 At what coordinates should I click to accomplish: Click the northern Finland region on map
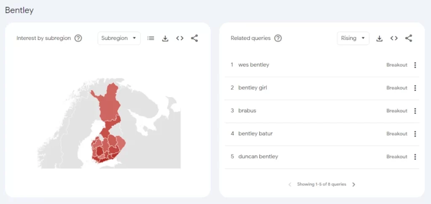point(110,103)
